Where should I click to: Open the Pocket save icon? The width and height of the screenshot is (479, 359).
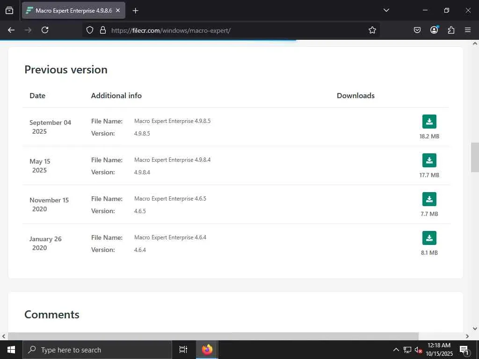click(417, 30)
